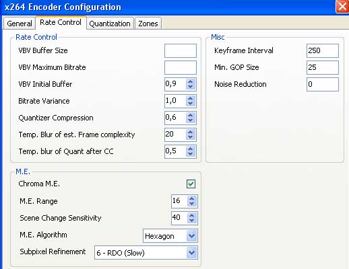
Task: Expand the Subpixel Refinement dropdown
Action: [x=146, y=253]
